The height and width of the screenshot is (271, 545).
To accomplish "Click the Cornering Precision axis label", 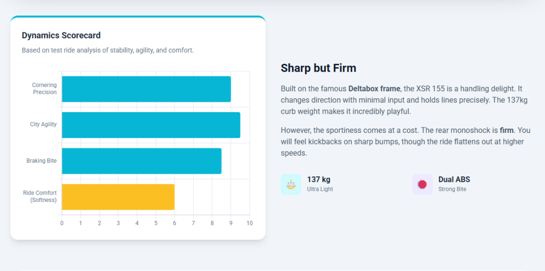I will coord(44,89).
